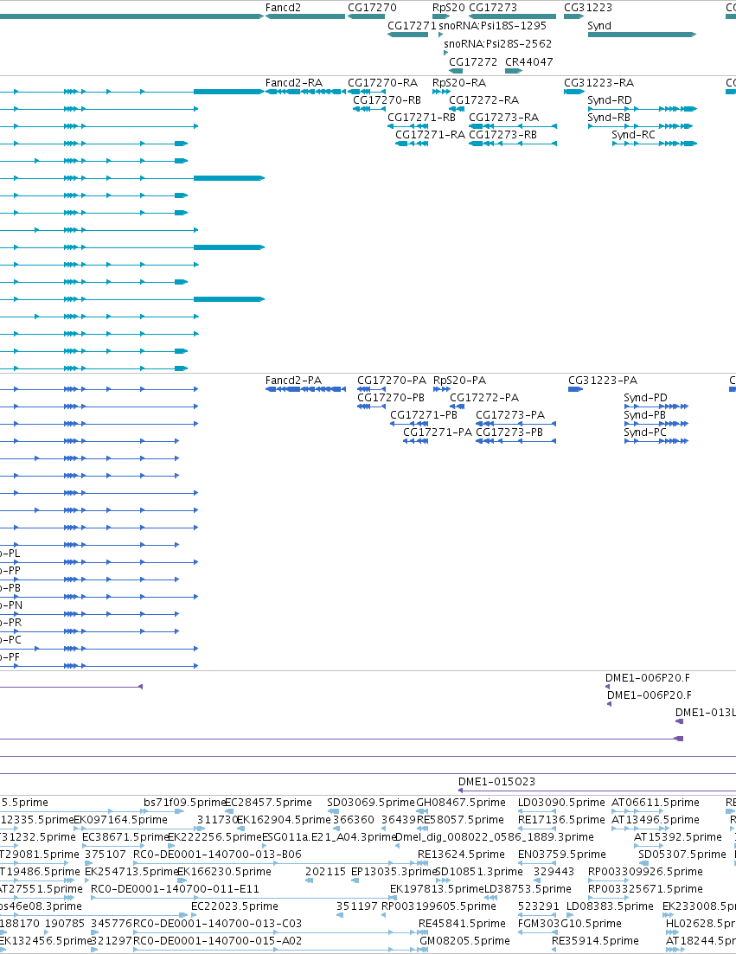736x954 pixels.
Task: Click the CG17270-PB protein label
Action: [391, 397]
